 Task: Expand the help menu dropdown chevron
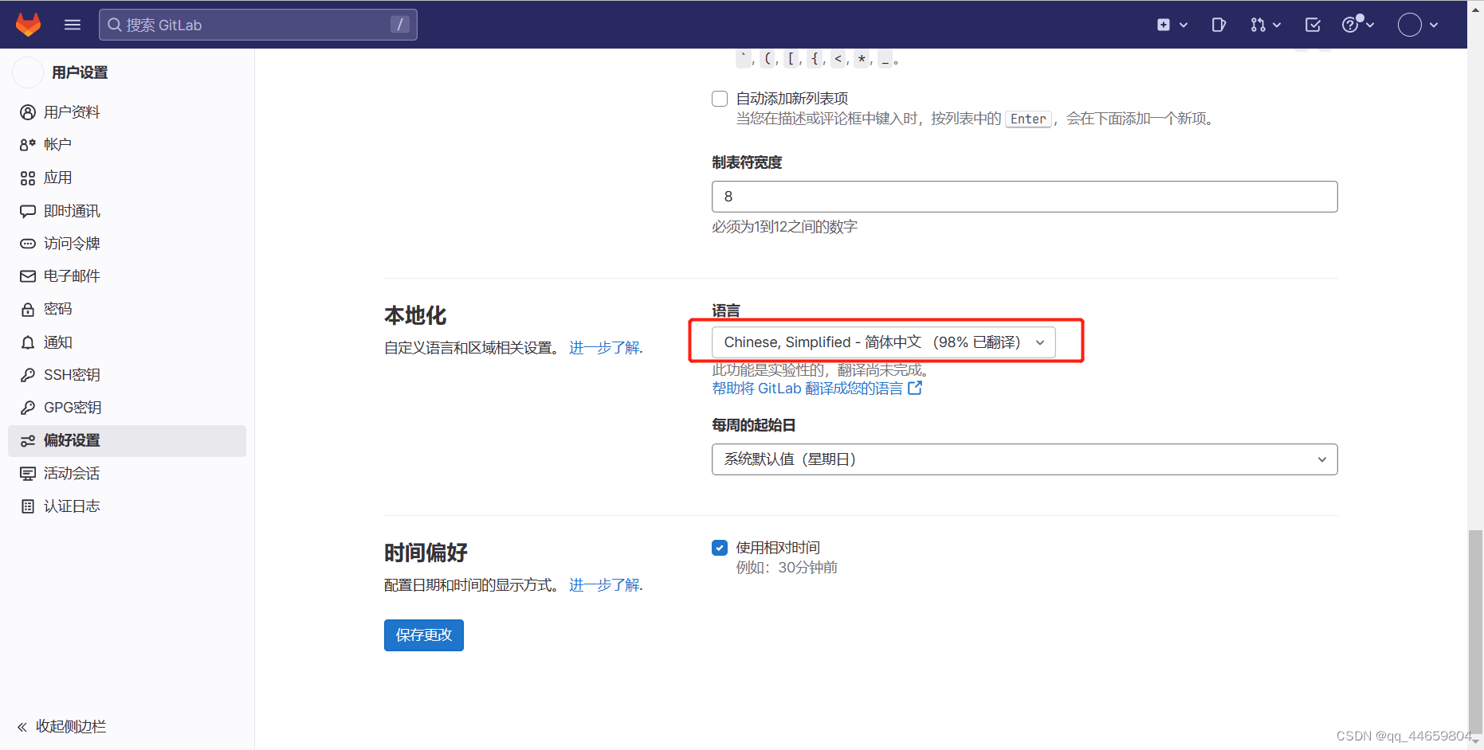pos(1370,25)
